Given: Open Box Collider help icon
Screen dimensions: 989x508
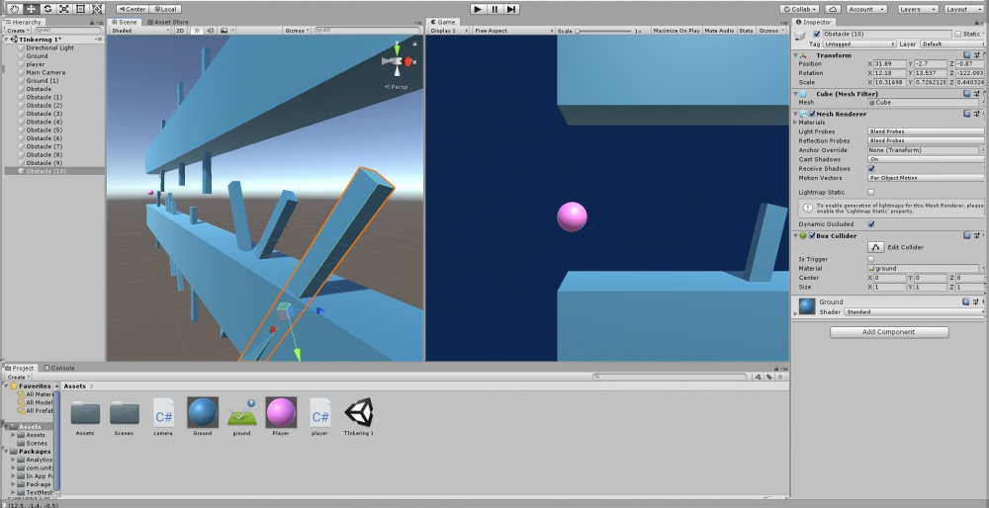Looking at the screenshot, I should (967, 236).
